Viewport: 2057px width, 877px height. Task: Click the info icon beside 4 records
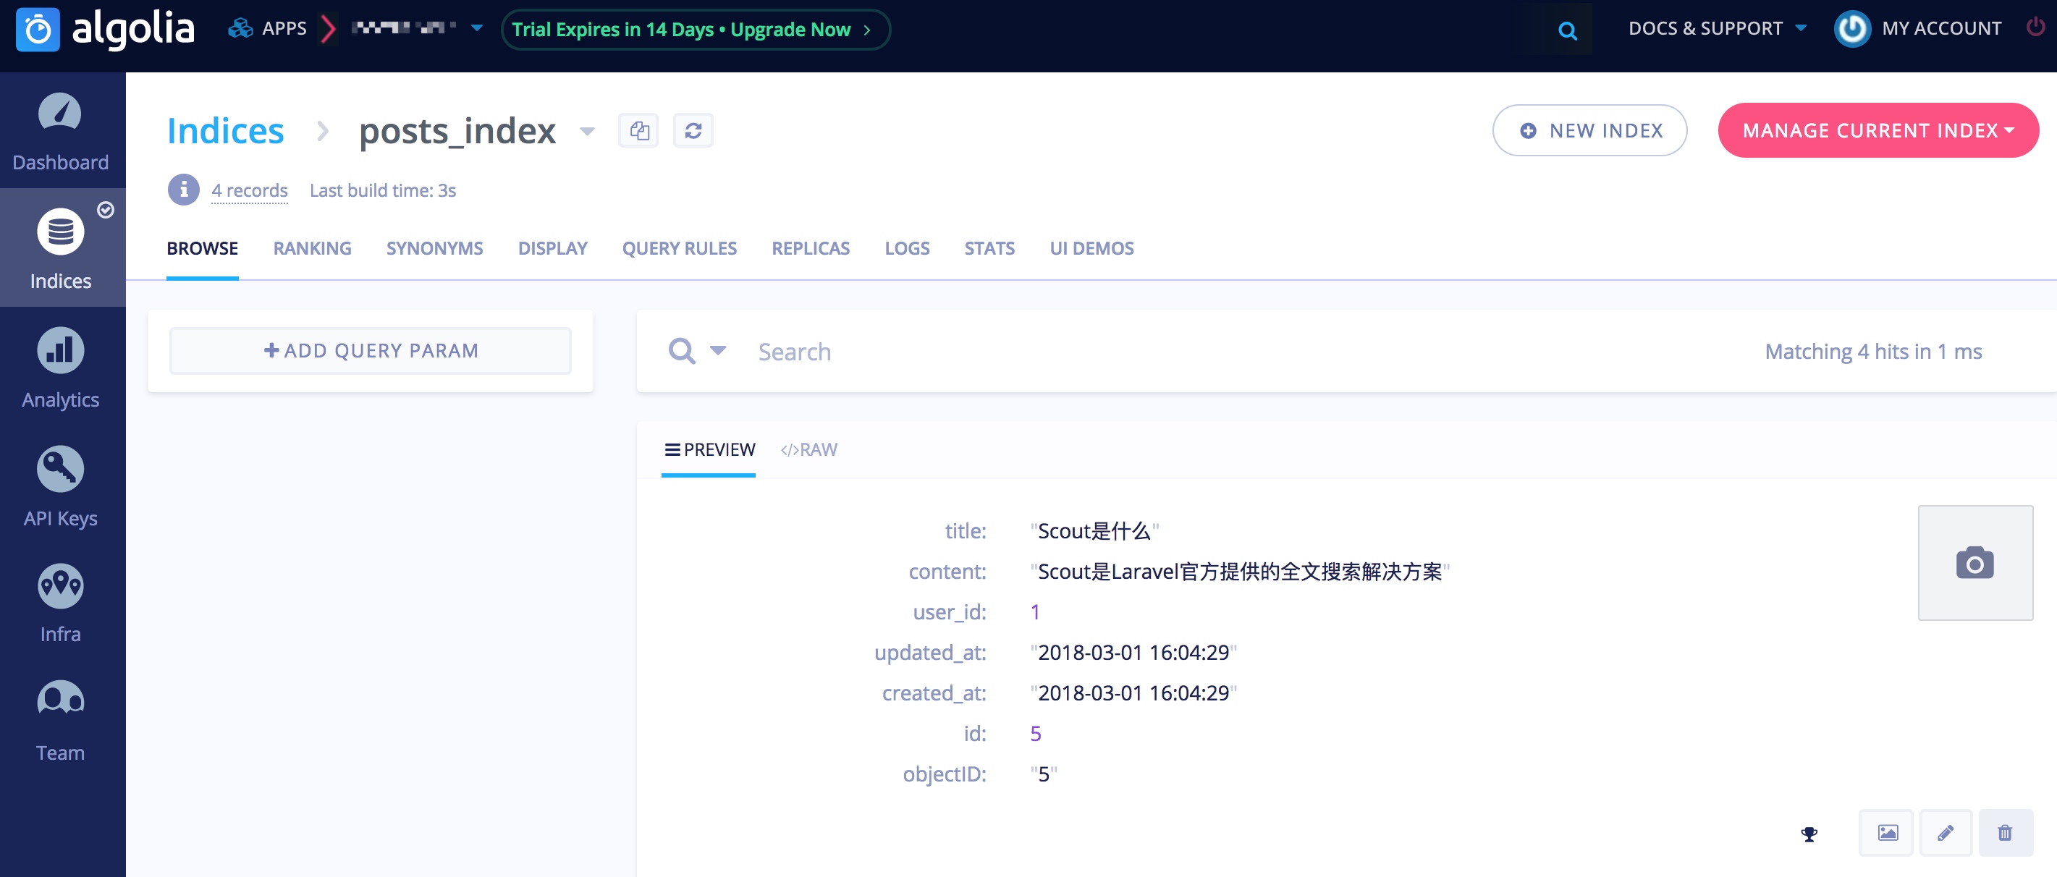coord(184,189)
